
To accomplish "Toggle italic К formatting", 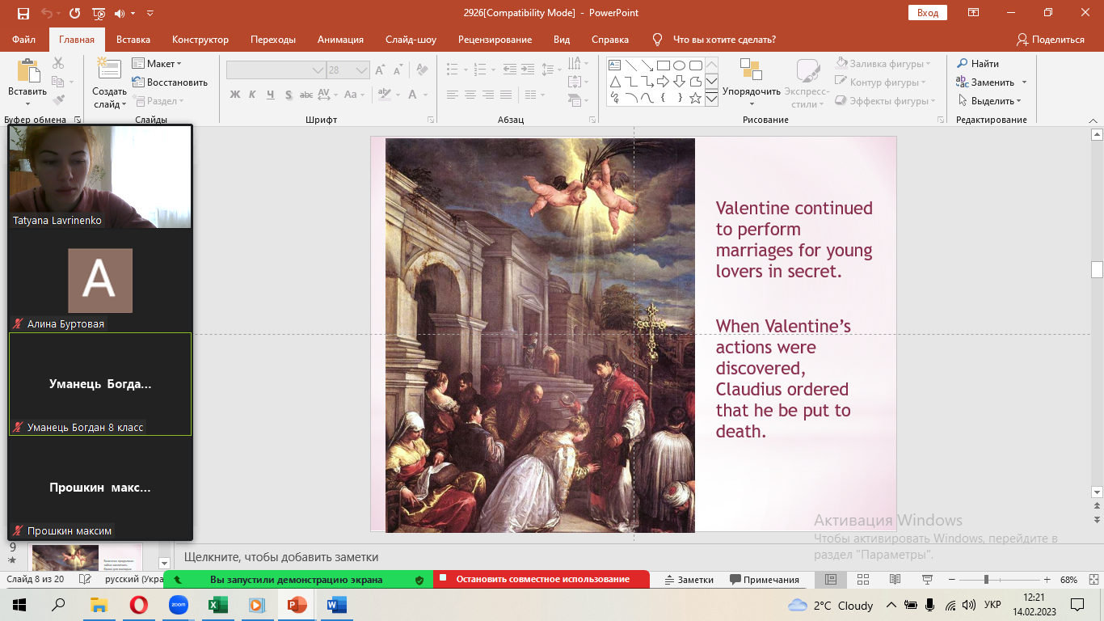I will 252,95.
